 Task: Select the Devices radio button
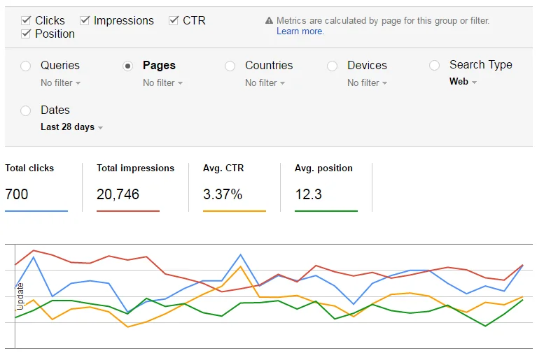332,66
